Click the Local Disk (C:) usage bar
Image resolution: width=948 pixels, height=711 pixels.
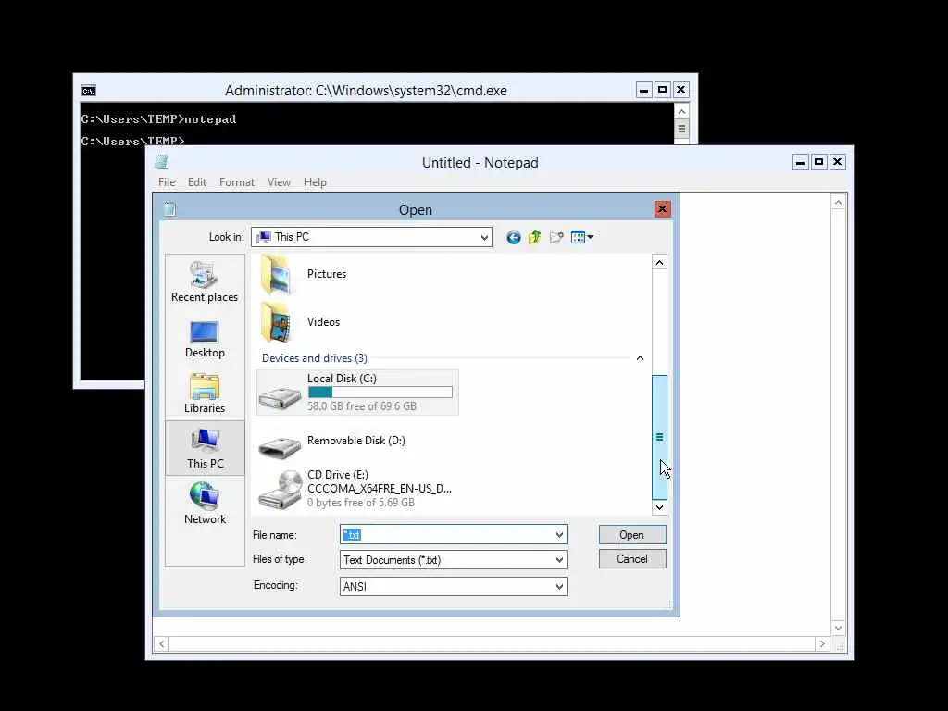380,393
